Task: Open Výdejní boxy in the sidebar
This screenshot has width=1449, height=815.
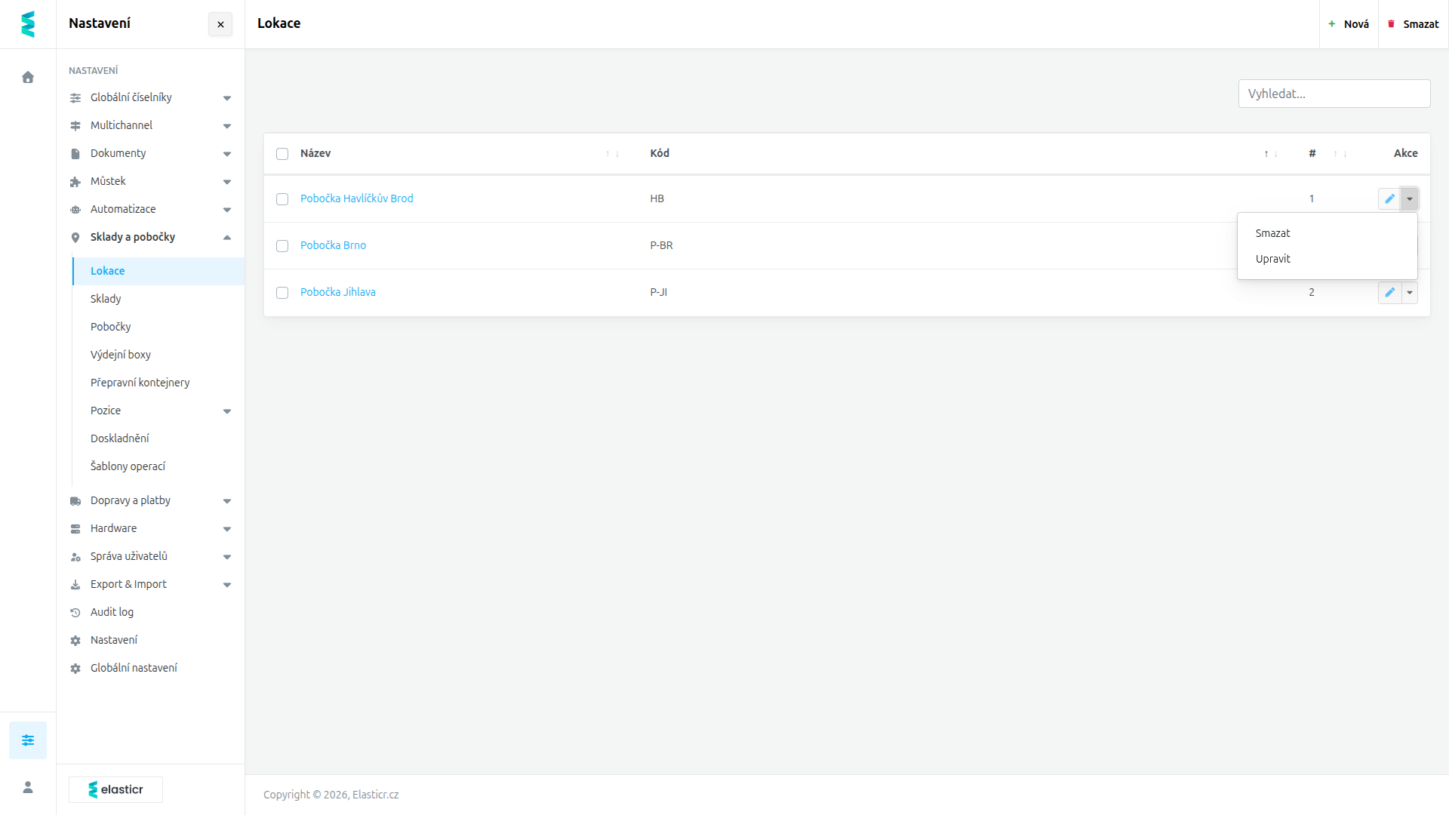Action: (158, 355)
